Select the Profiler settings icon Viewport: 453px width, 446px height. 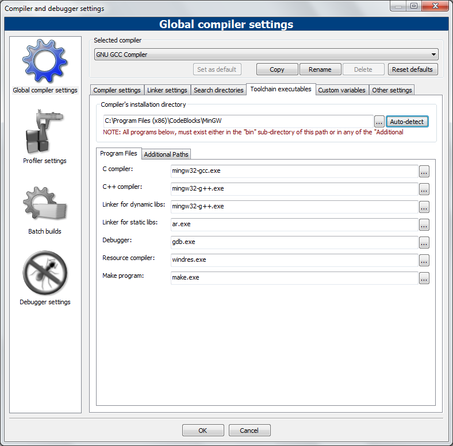pyautogui.click(x=45, y=132)
